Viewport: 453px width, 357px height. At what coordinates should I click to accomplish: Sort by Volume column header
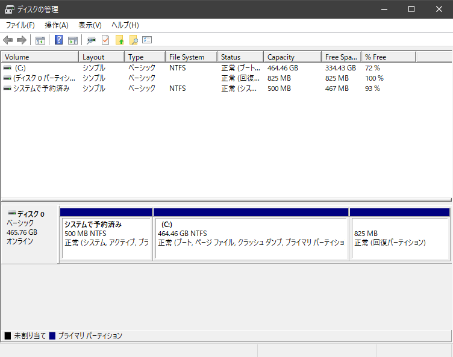[x=40, y=57]
